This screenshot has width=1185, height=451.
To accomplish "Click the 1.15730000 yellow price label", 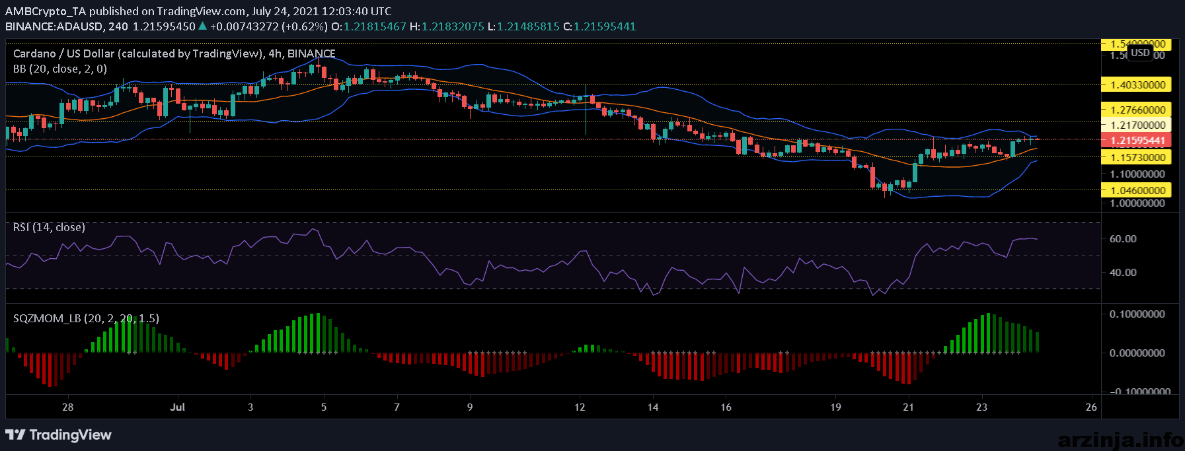I will [x=1137, y=157].
